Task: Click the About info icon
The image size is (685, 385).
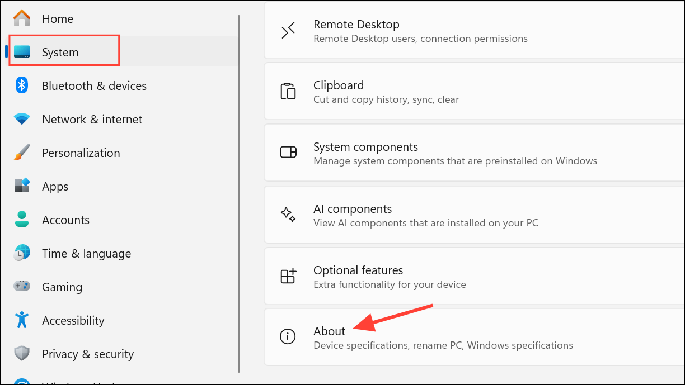Action: tap(288, 336)
